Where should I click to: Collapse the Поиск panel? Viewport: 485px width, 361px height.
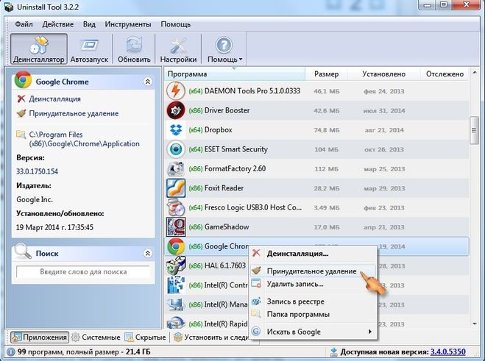148,254
